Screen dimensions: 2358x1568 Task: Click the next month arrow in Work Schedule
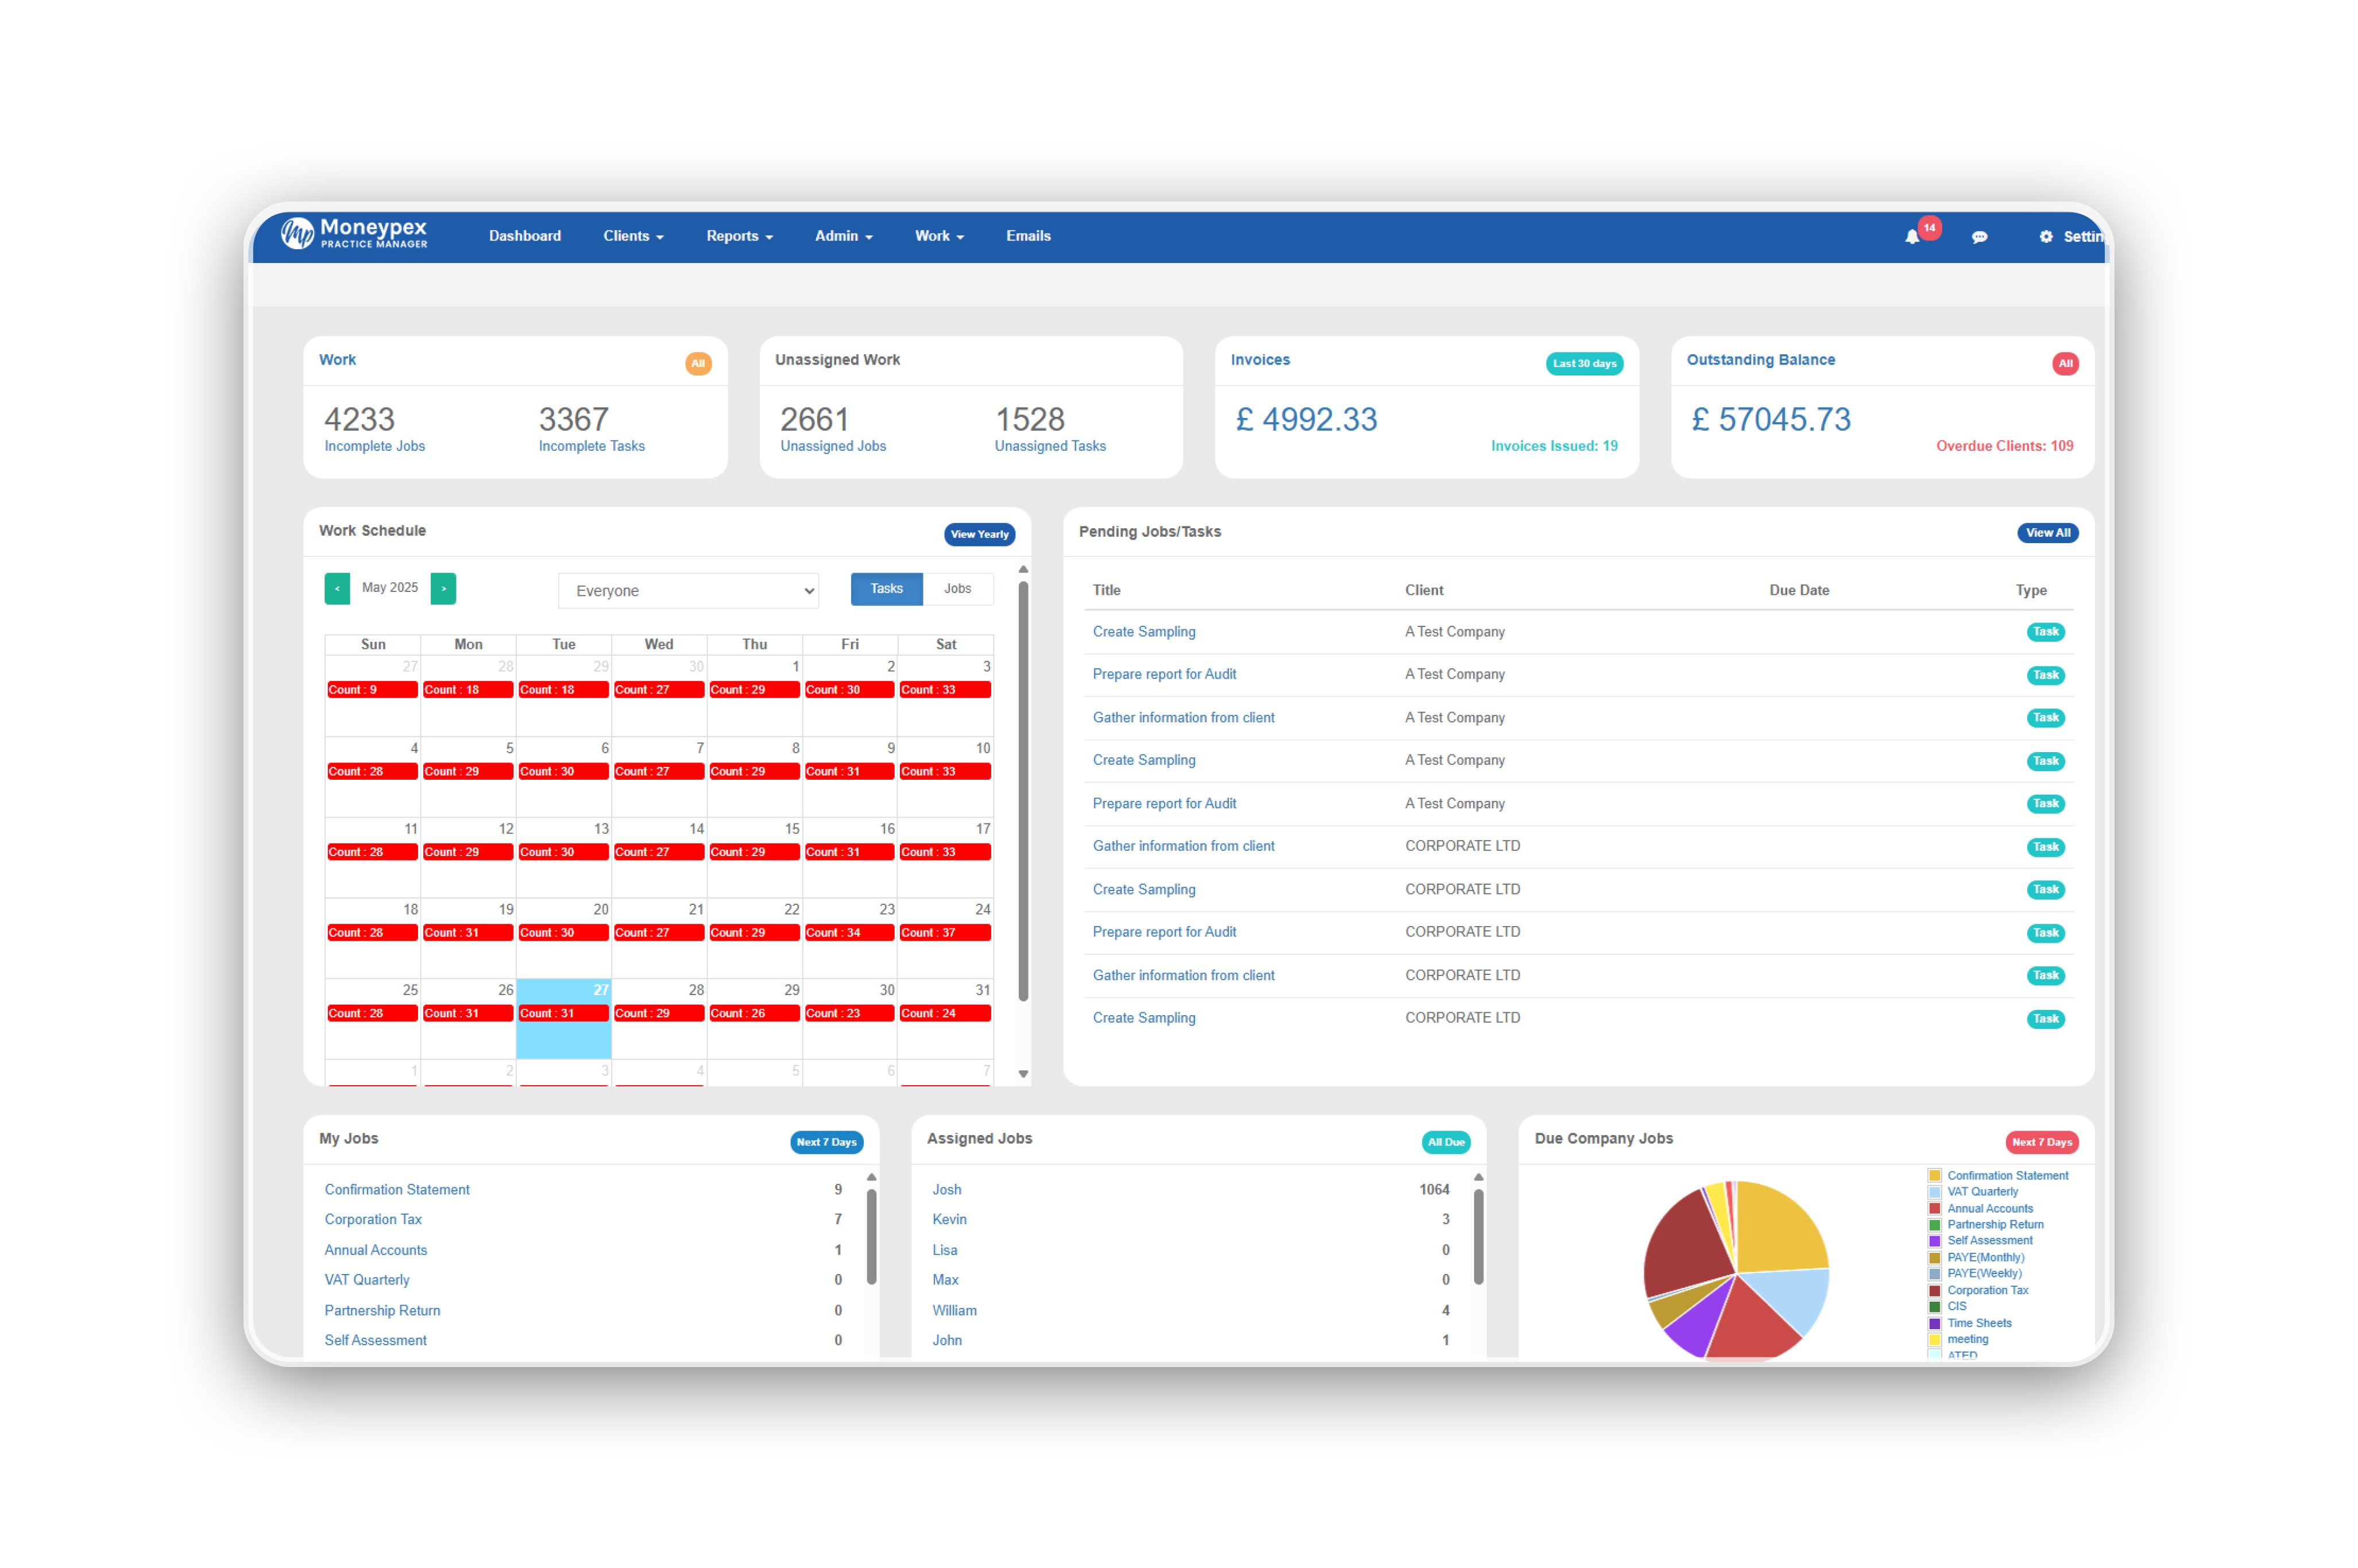click(443, 589)
